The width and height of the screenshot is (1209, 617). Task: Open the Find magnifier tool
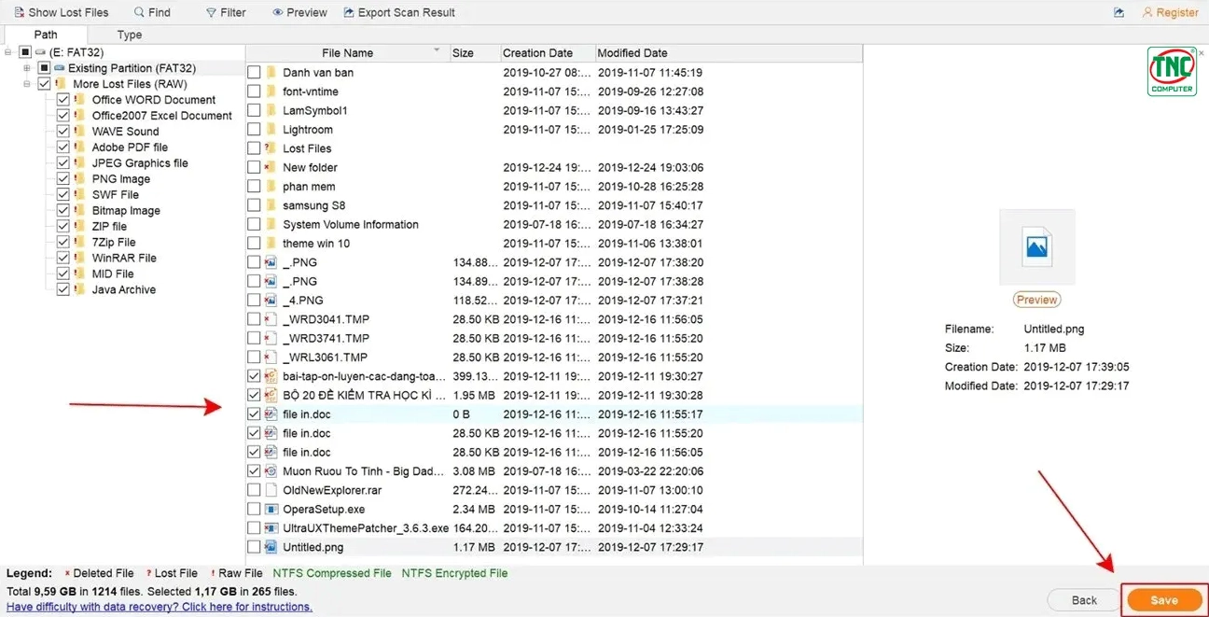pos(137,12)
